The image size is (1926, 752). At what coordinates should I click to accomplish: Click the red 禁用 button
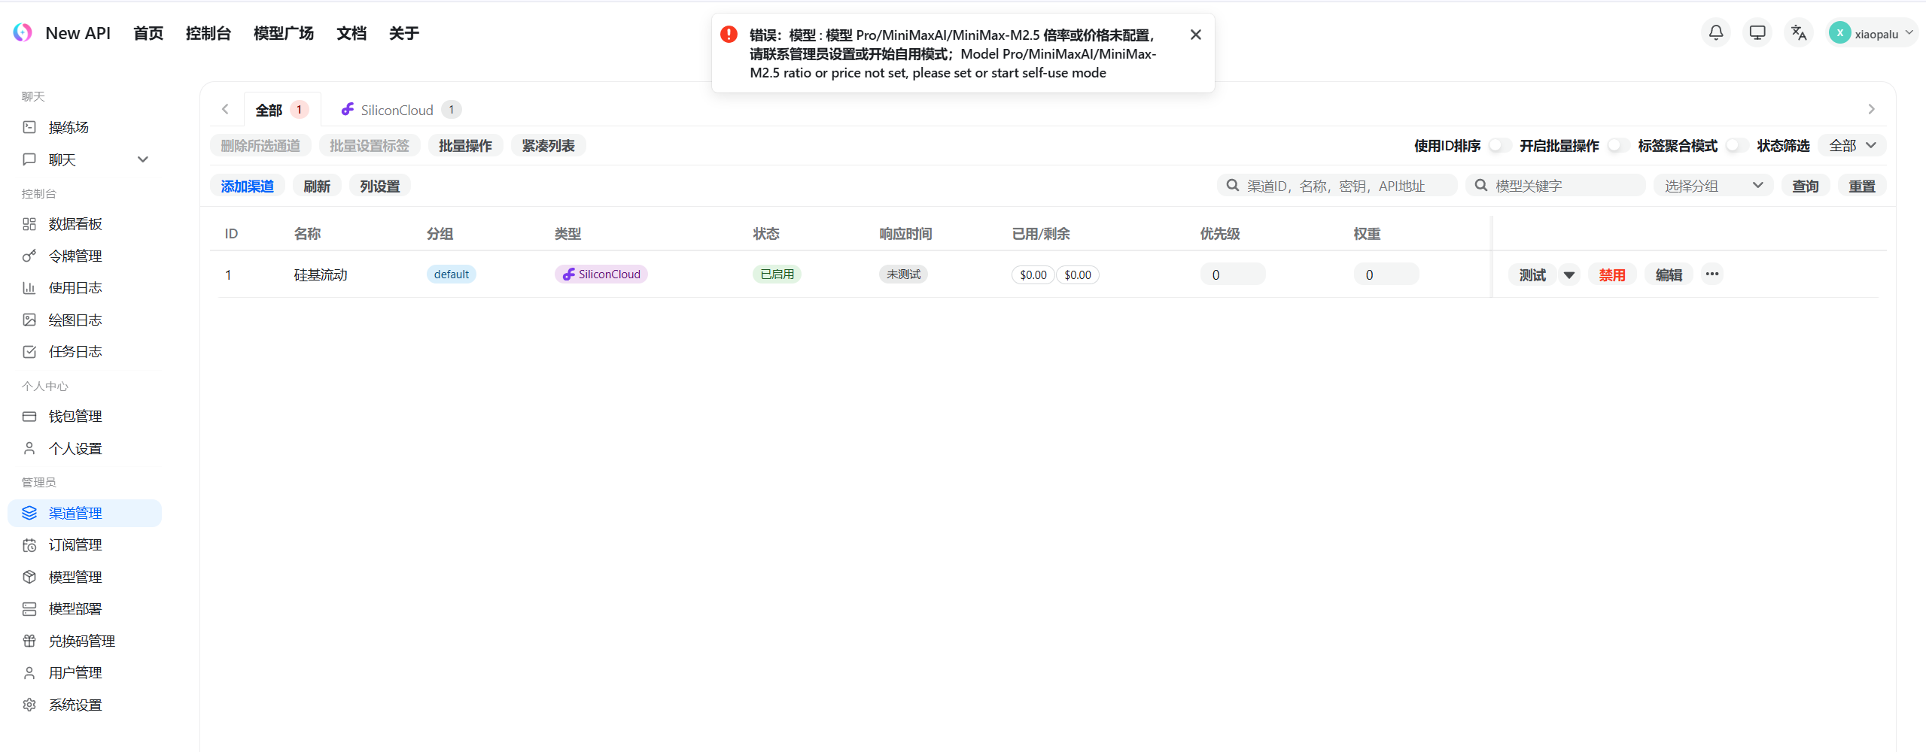click(1611, 275)
